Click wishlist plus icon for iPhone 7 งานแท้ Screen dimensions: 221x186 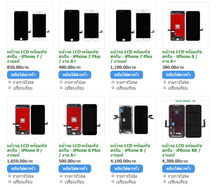point(9,82)
